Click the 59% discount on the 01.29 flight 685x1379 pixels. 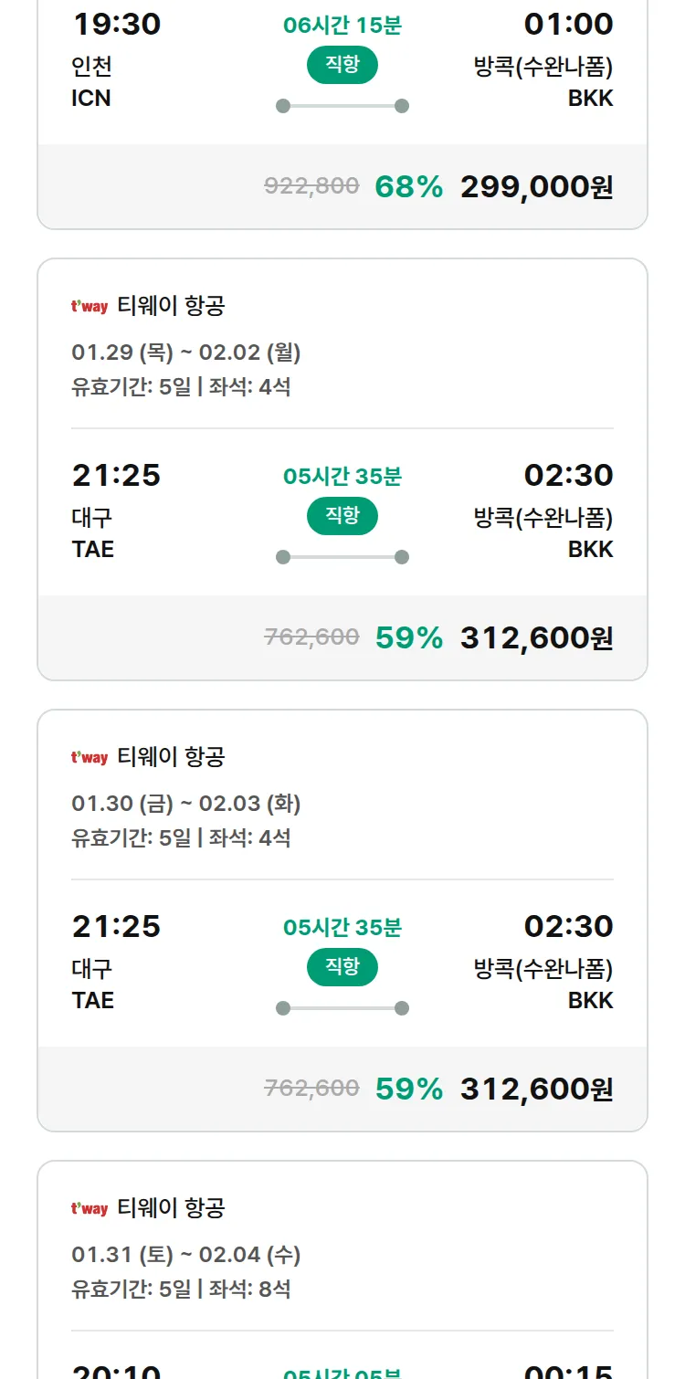point(408,638)
